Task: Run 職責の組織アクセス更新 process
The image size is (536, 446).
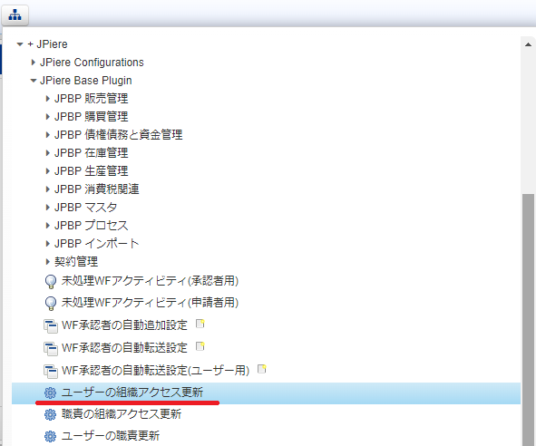Action: pos(122,414)
